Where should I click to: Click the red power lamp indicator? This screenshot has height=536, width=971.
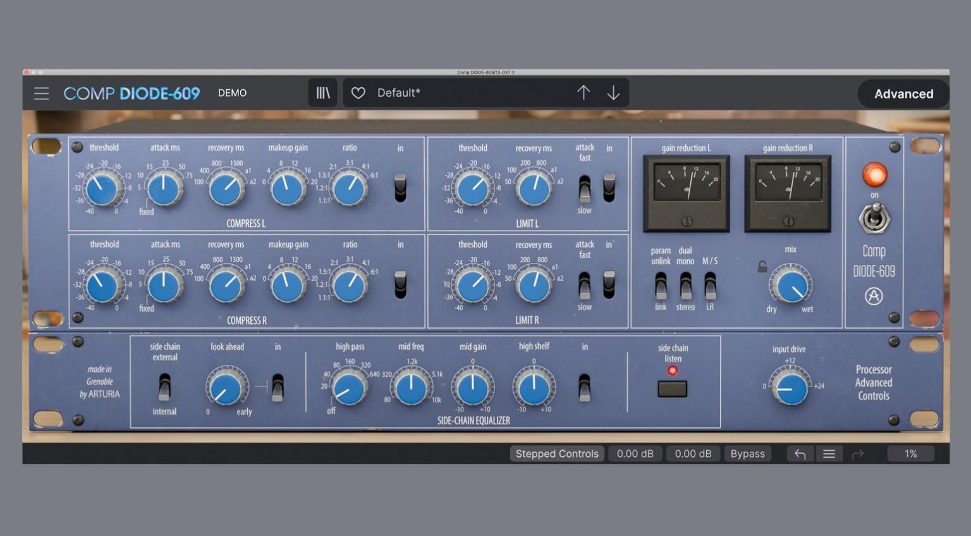coord(874,175)
